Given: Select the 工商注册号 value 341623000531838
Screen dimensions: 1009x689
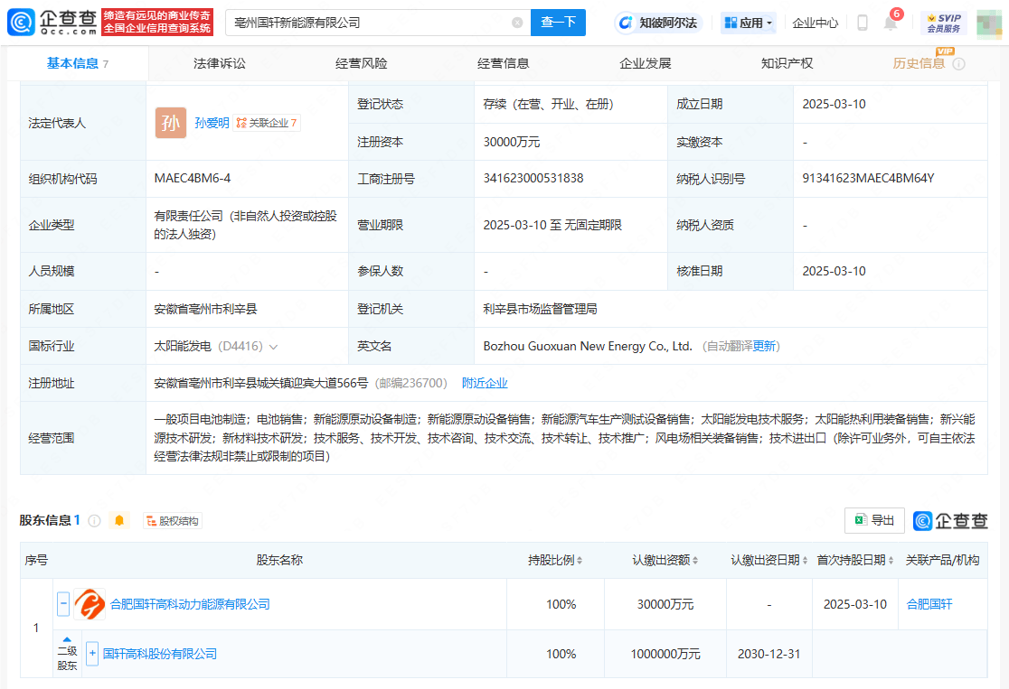Looking at the screenshot, I should pos(533,178).
